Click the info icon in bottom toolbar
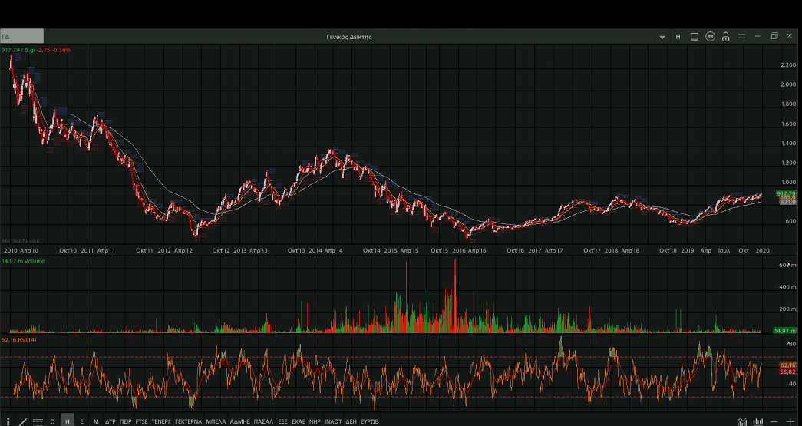 click(x=8, y=421)
